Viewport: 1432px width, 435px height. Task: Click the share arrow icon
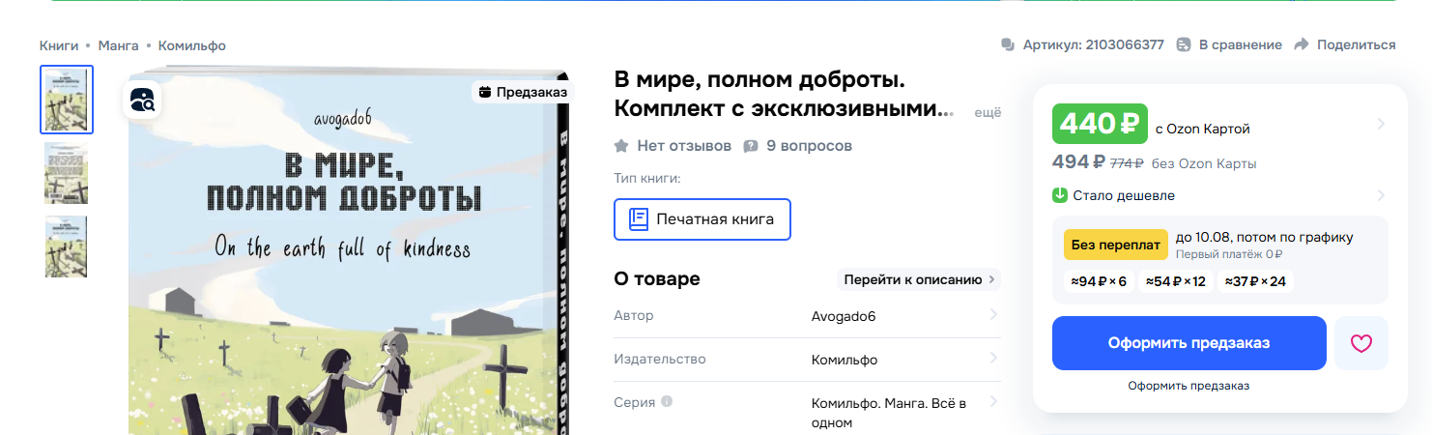1301,45
